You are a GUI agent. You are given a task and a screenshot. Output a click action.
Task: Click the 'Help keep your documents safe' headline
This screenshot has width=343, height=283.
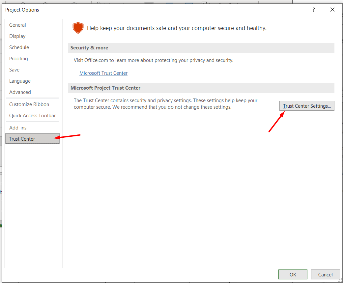(x=177, y=28)
